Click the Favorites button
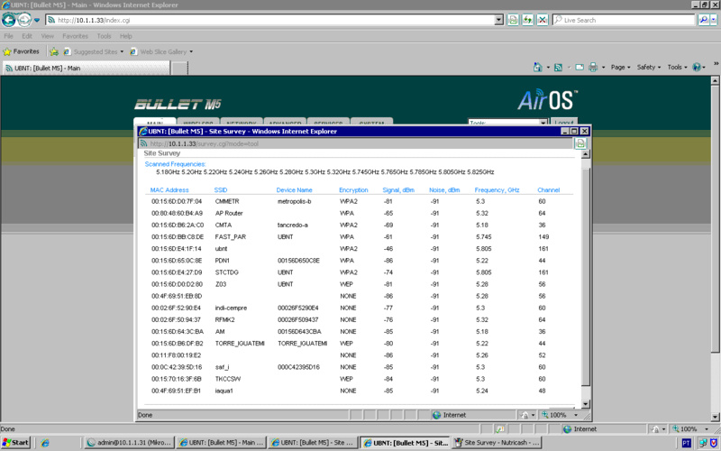Screen dimensions: 721x451 [21, 51]
